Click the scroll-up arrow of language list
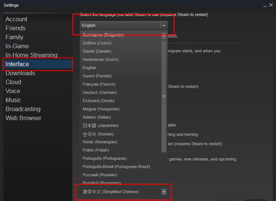The height and width of the screenshot is (201, 276). click(x=164, y=36)
